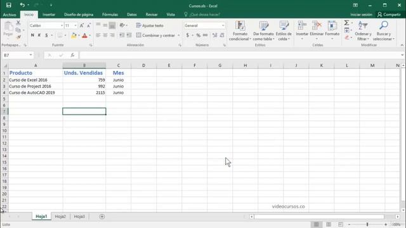Click Combinar y centrar
The height and width of the screenshot is (228, 406).
tap(155, 35)
